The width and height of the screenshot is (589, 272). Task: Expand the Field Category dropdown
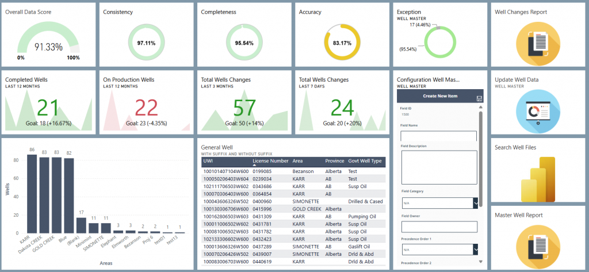475,203
